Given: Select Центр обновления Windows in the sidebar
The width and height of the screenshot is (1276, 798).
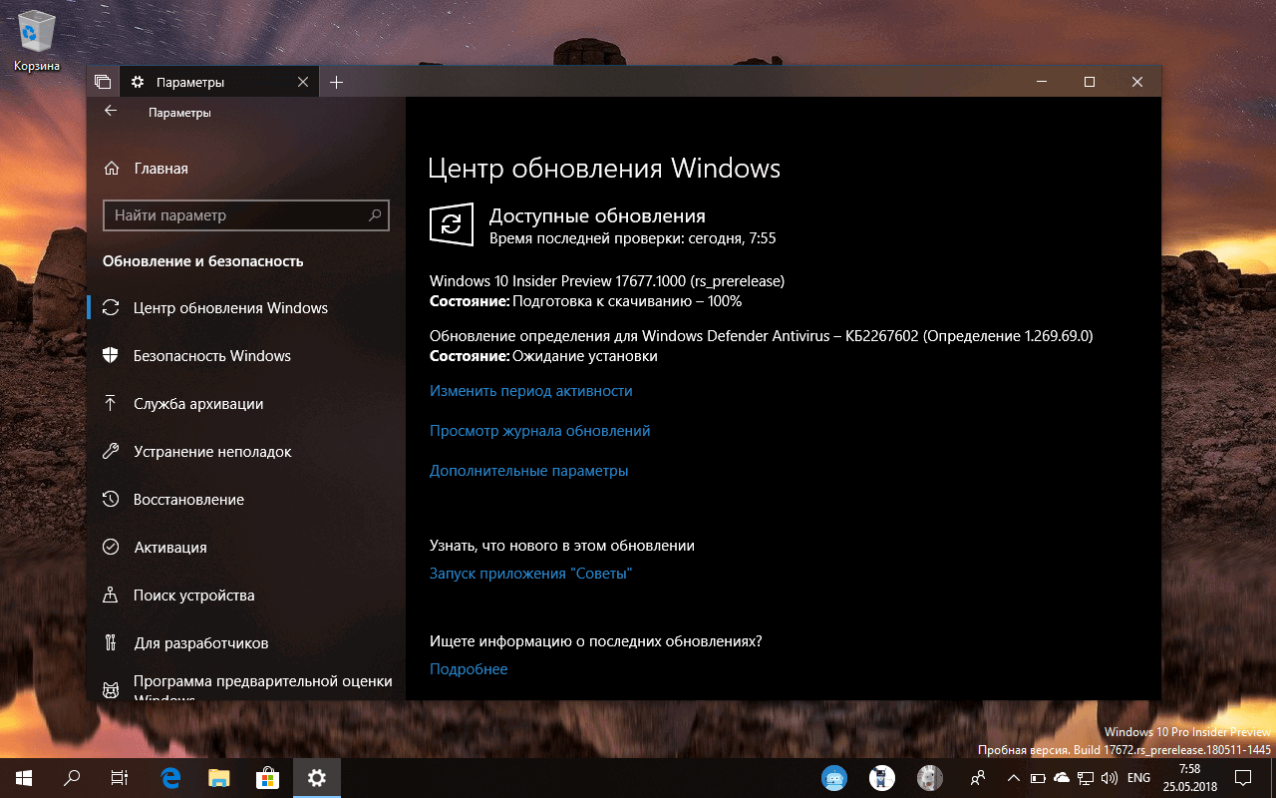Looking at the screenshot, I should pos(246,308).
